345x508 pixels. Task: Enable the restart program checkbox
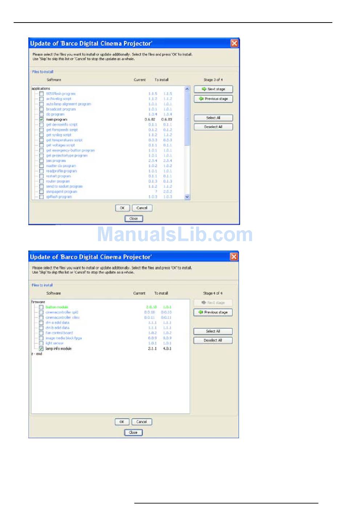tap(41, 176)
